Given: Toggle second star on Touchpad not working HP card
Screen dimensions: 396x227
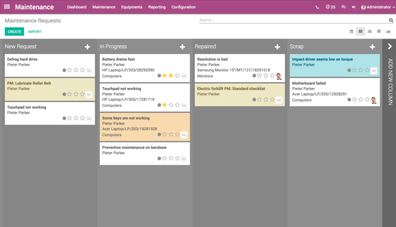Looking at the screenshot, I should point(171,105).
